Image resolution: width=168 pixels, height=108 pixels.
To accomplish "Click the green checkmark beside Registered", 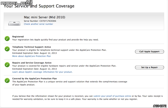I will (7, 39).
